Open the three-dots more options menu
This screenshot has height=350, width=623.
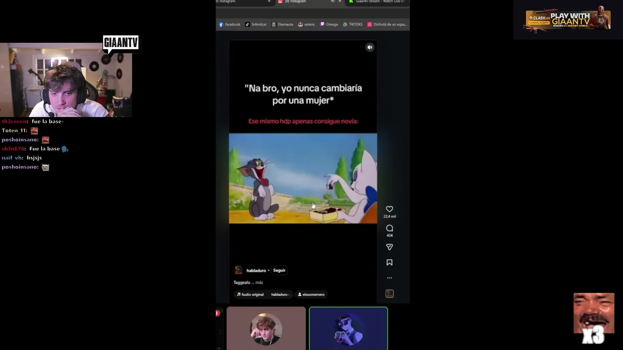389,278
